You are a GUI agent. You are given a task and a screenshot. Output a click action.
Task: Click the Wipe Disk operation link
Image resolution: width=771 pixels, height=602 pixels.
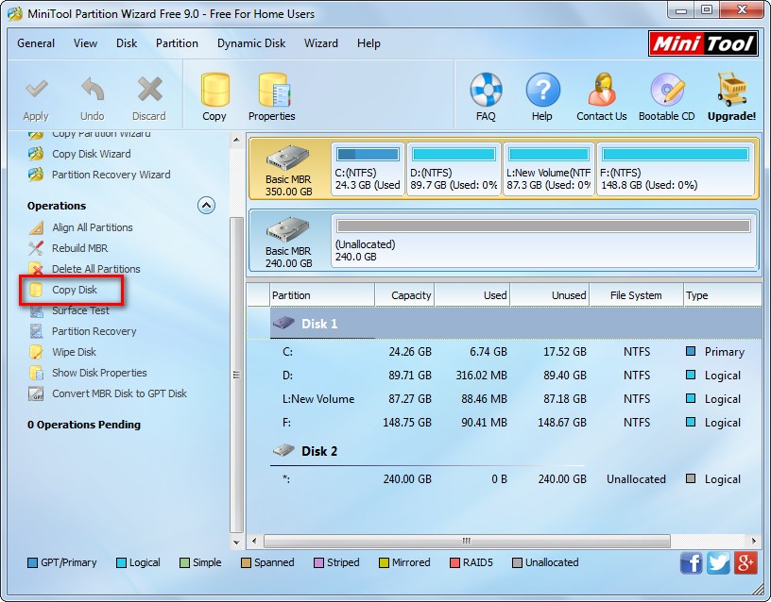tap(74, 352)
